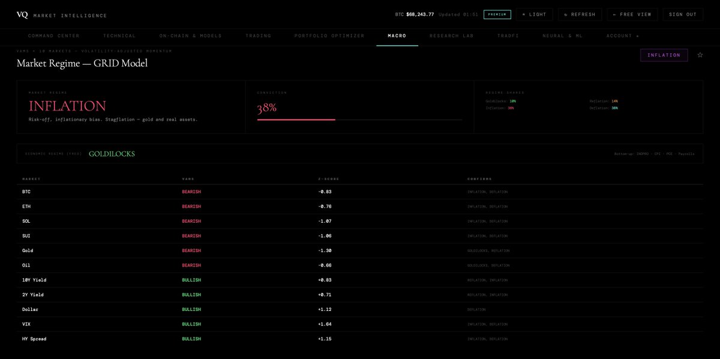
Task: Click z-score -1.30 for Gold
Action: click(325, 250)
